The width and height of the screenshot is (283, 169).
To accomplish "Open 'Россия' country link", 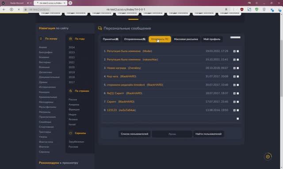I will pos(73,100).
